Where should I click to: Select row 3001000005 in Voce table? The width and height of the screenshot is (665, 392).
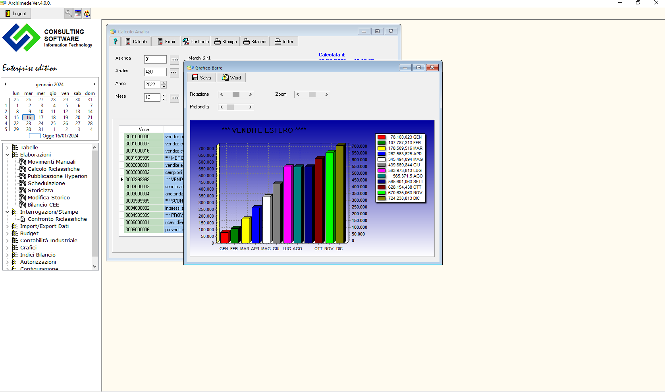point(144,137)
